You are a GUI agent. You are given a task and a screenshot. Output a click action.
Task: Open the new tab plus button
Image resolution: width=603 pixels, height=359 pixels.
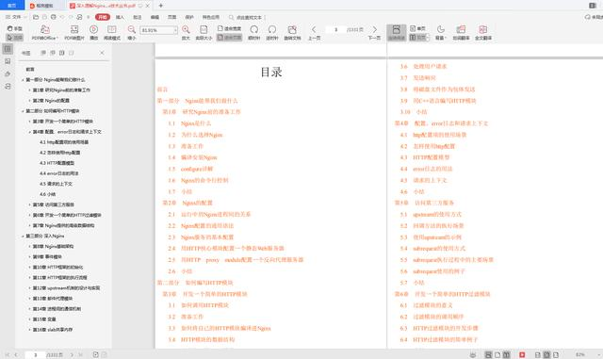[x=161, y=6]
